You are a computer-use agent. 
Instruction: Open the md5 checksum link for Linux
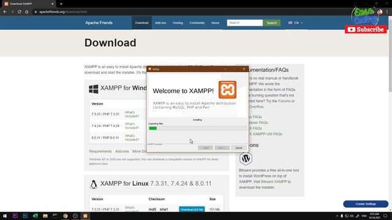click(x=153, y=210)
